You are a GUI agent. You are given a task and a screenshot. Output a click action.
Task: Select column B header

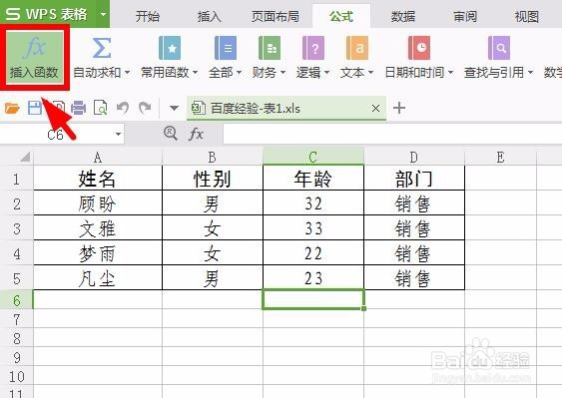213,157
